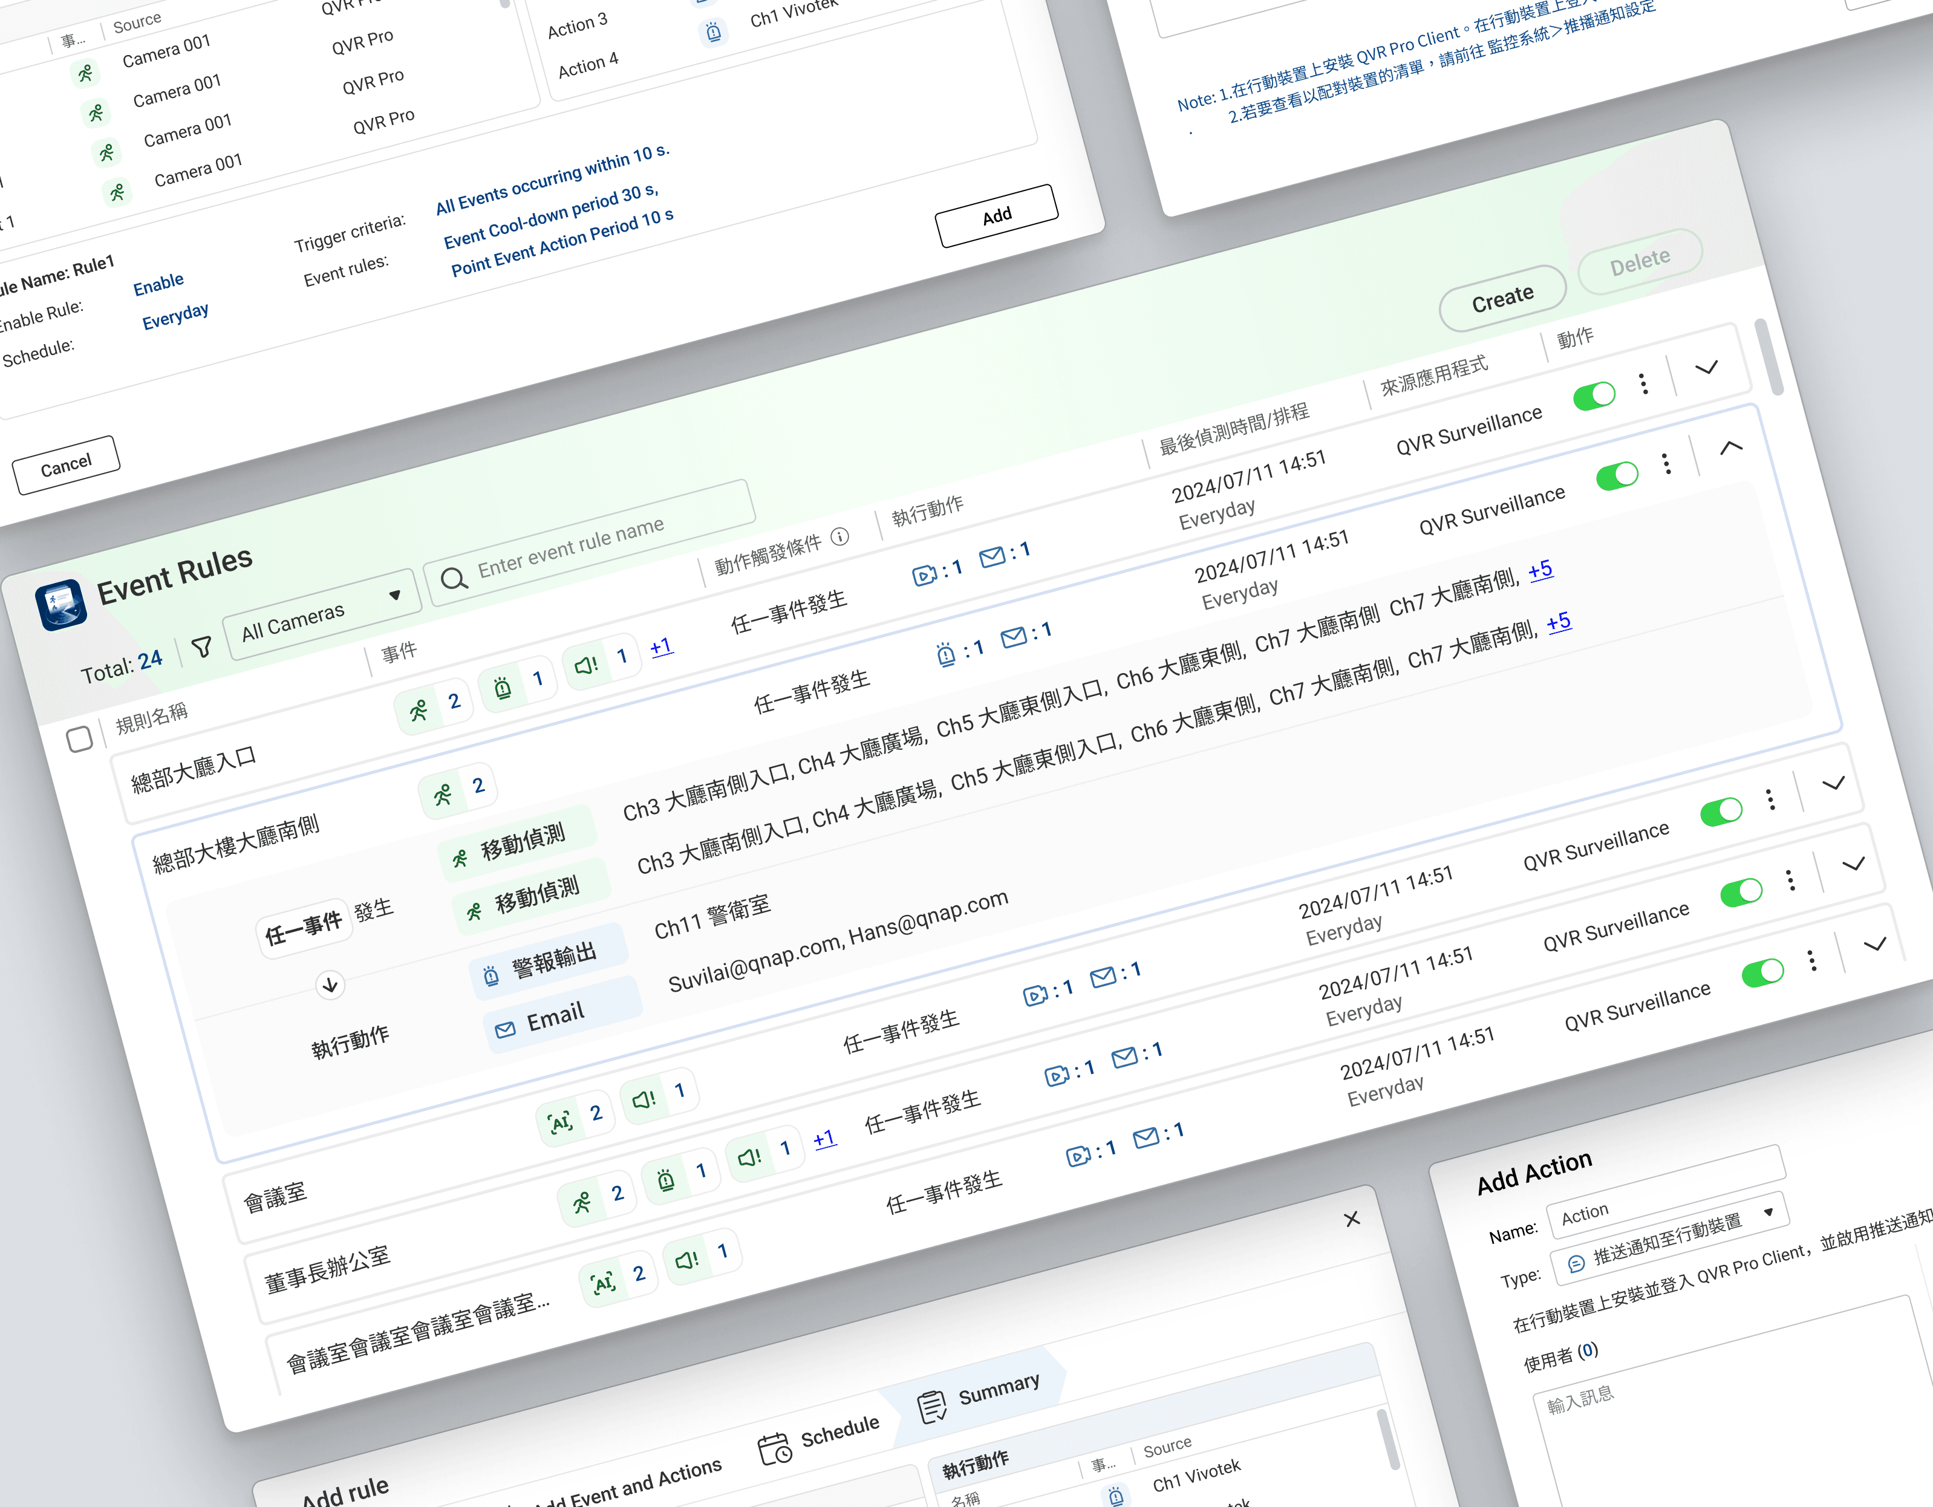Click the 警報輸出 alarm icon
The height and width of the screenshot is (1507, 1933).
click(491, 976)
